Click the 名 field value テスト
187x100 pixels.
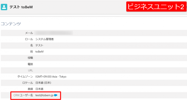[39, 45]
